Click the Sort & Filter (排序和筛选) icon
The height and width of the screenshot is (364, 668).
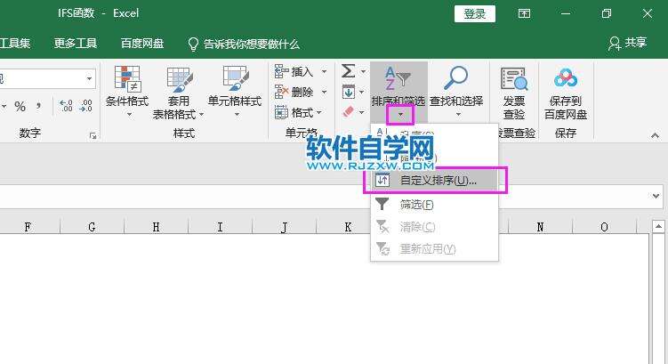[398, 78]
